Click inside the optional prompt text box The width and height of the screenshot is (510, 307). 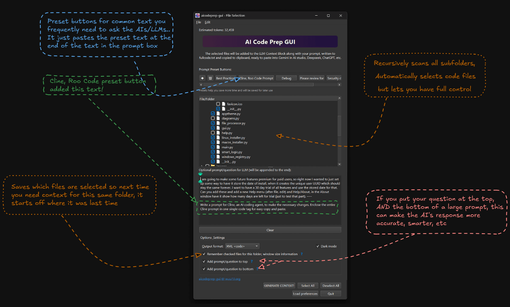(x=270, y=200)
